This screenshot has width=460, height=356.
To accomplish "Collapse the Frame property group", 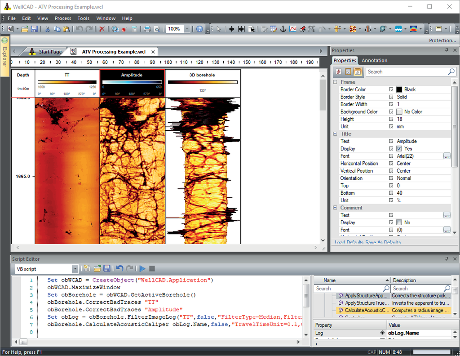I will [335, 82].
